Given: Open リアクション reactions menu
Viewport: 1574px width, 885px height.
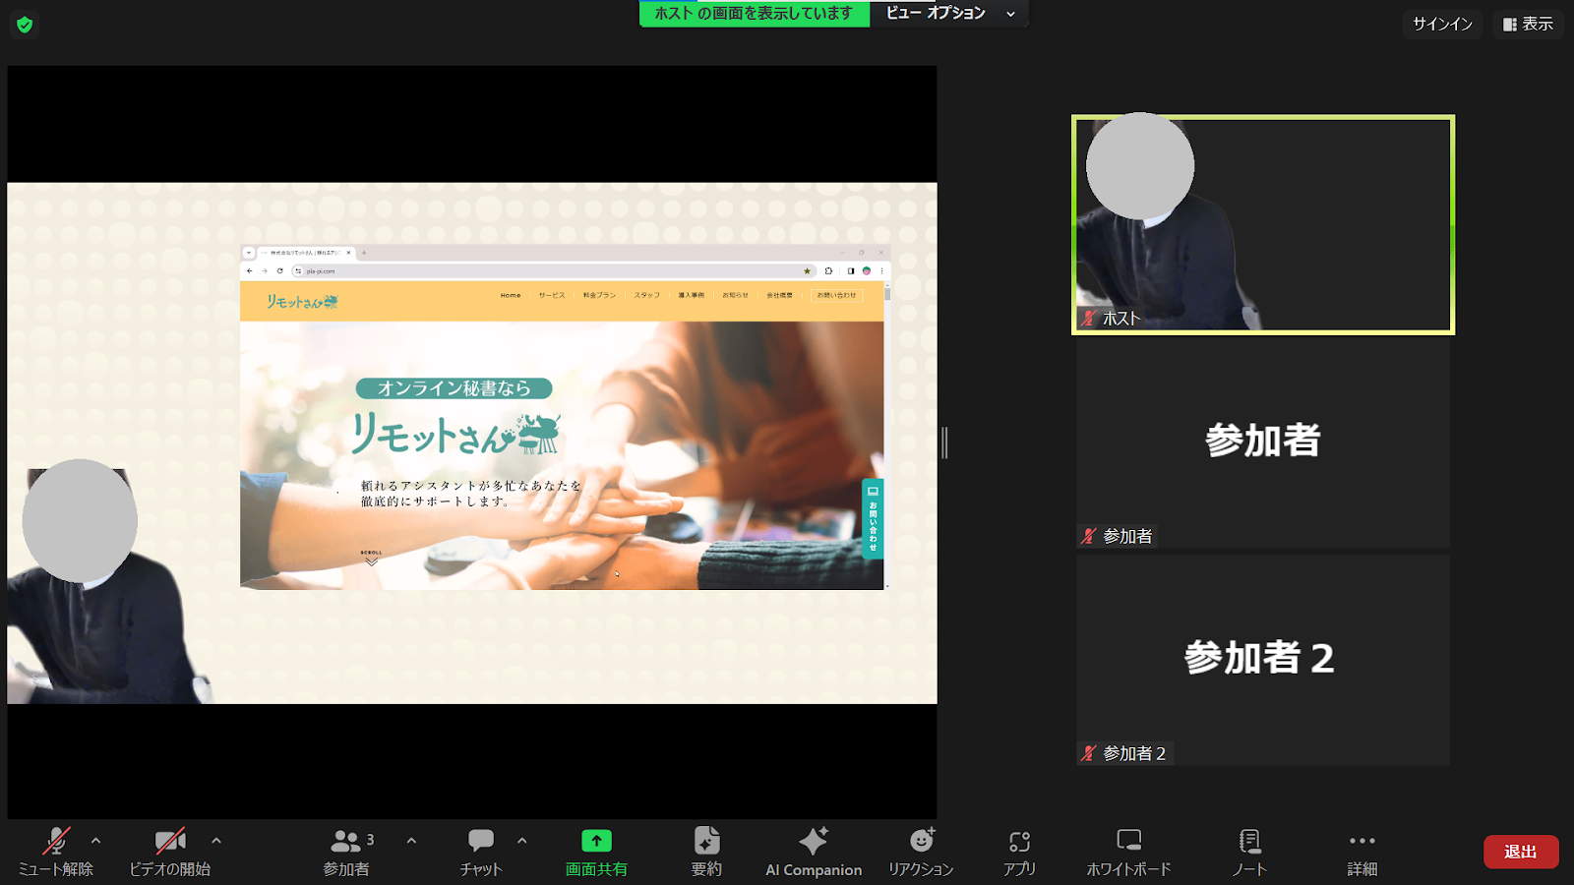Looking at the screenshot, I should 921,852.
